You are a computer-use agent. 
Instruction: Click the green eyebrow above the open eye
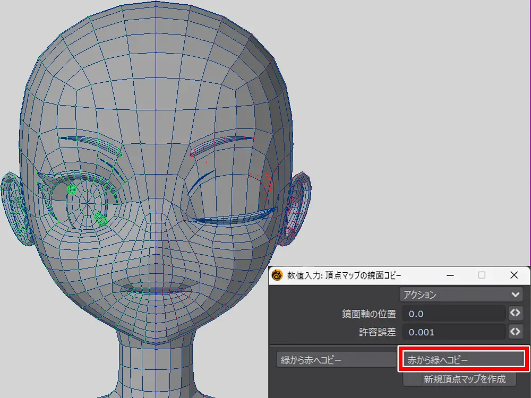pos(90,142)
